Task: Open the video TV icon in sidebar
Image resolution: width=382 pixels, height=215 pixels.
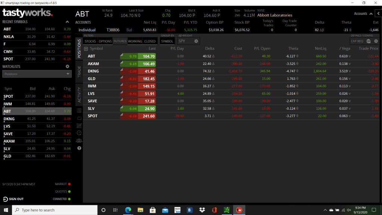Action: (x=79, y=118)
